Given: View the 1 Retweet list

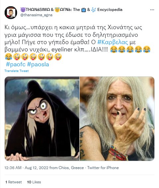Looking at the screenshot, I should pyautogui.click(x=14, y=182).
